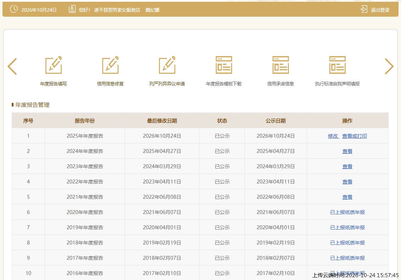
Task: Click the 2016年年度报告 cell
Action: click(x=85, y=273)
